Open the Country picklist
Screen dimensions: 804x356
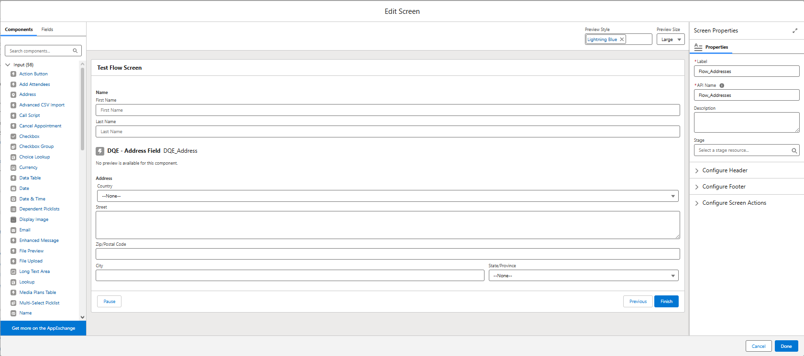tap(387, 196)
